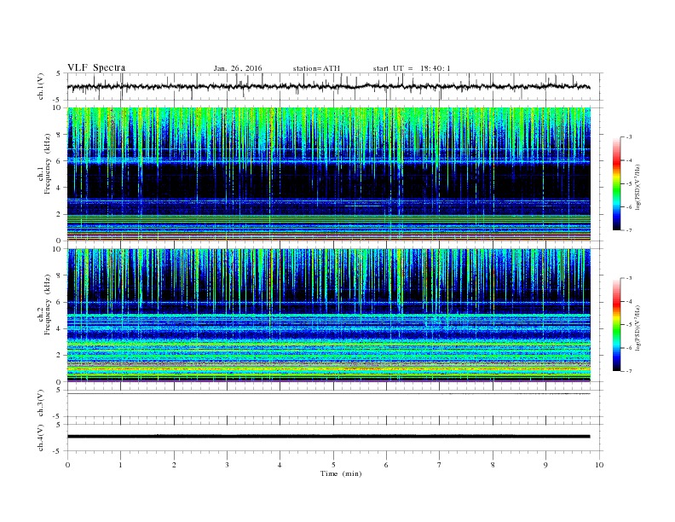
Task: Click the lower 'log(PSD)(V²/Hz)' colorbar label
Action: tap(637, 328)
